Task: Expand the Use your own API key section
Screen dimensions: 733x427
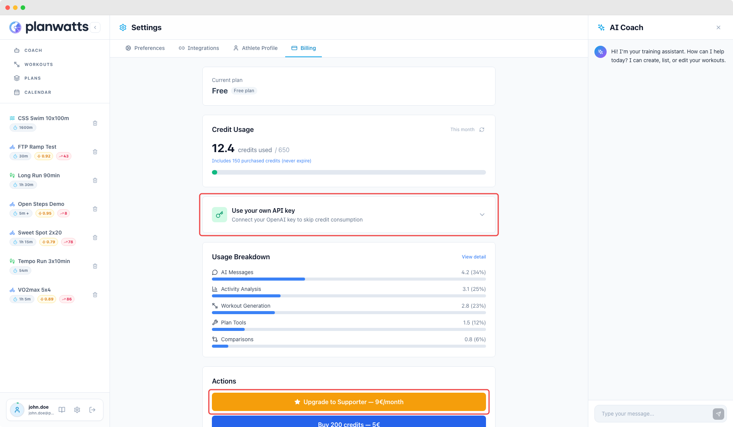Action: click(349, 215)
